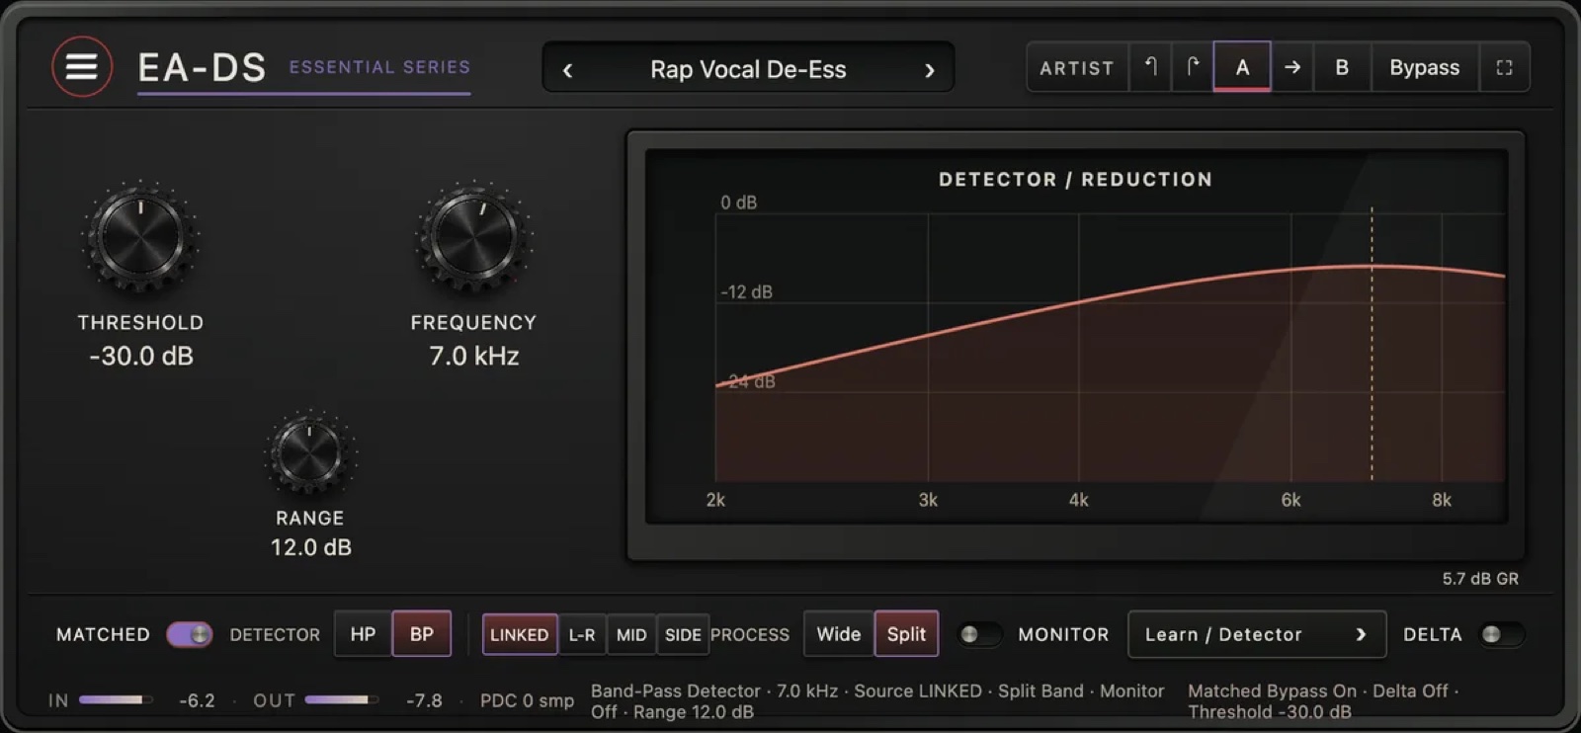Click the redo arrow icon
Viewport: 1581px width, 733px height.
click(1193, 67)
